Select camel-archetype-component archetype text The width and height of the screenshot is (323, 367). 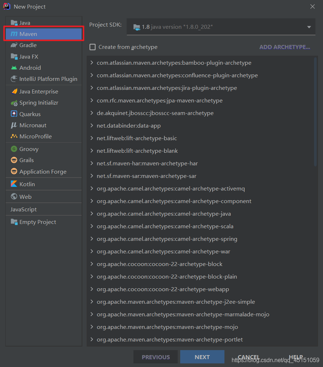click(x=174, y=201)
